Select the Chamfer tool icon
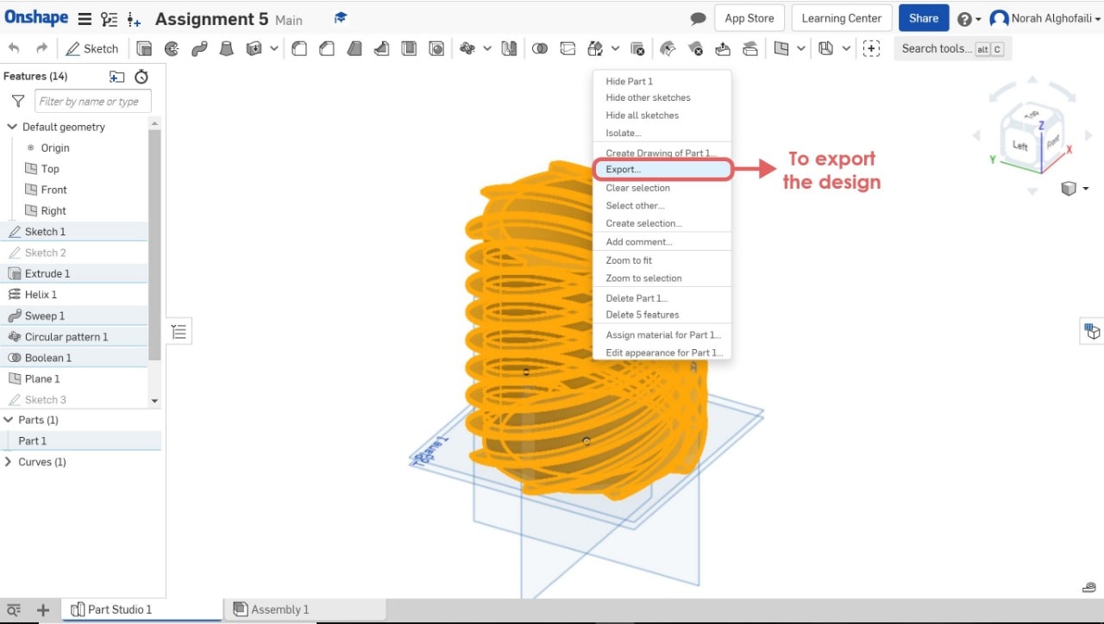Image resolution: width=1104 pixels, height=624 pixels. 327,49
